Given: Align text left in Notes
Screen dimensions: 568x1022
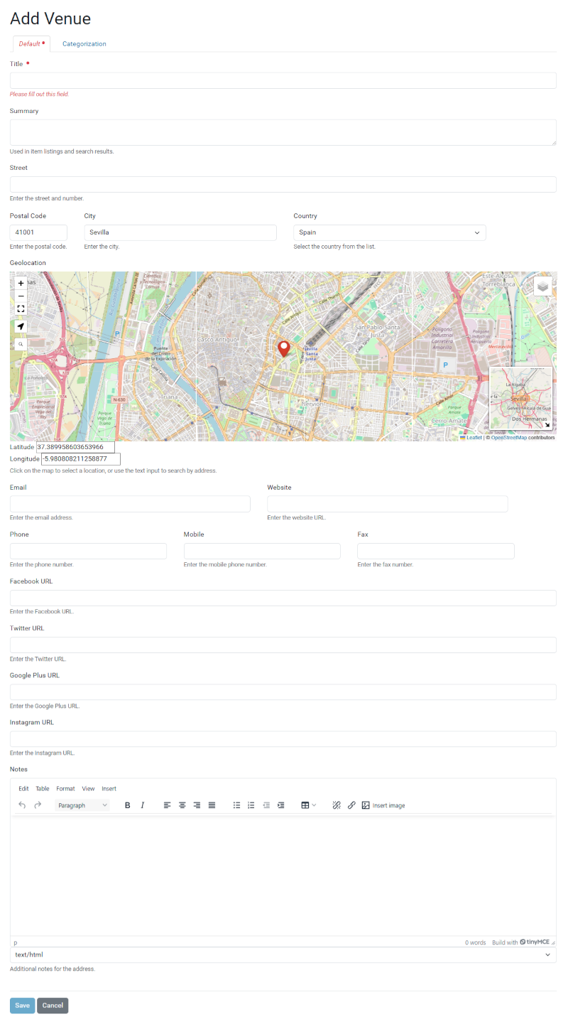Looking at the screenshot, I should click(x=168, y=805).
